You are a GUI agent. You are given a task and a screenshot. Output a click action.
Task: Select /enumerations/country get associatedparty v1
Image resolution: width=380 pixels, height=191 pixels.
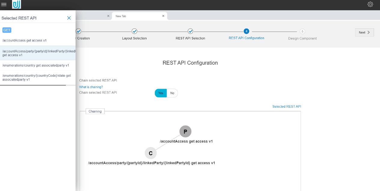click(35, 65)
